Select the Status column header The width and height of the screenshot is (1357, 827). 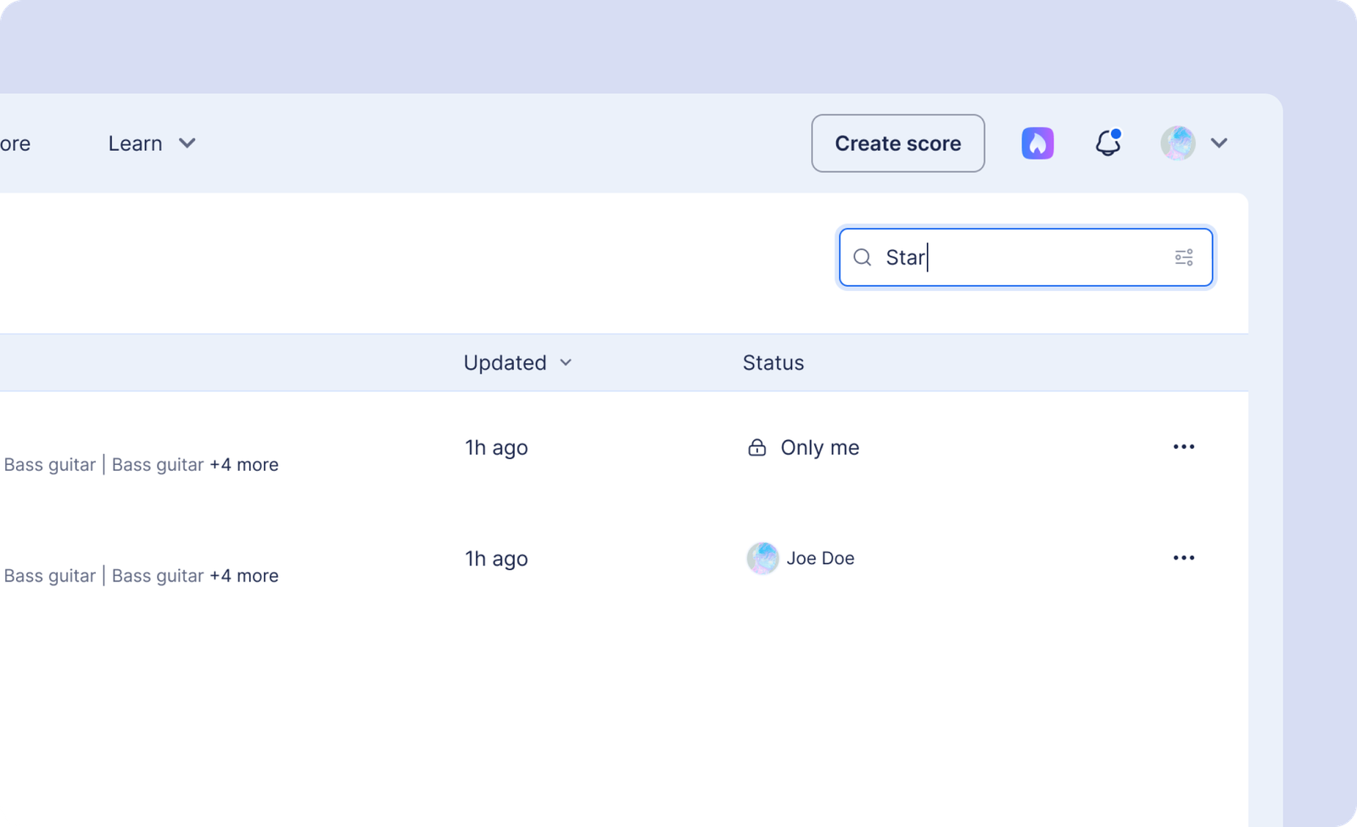coord(773,362)
